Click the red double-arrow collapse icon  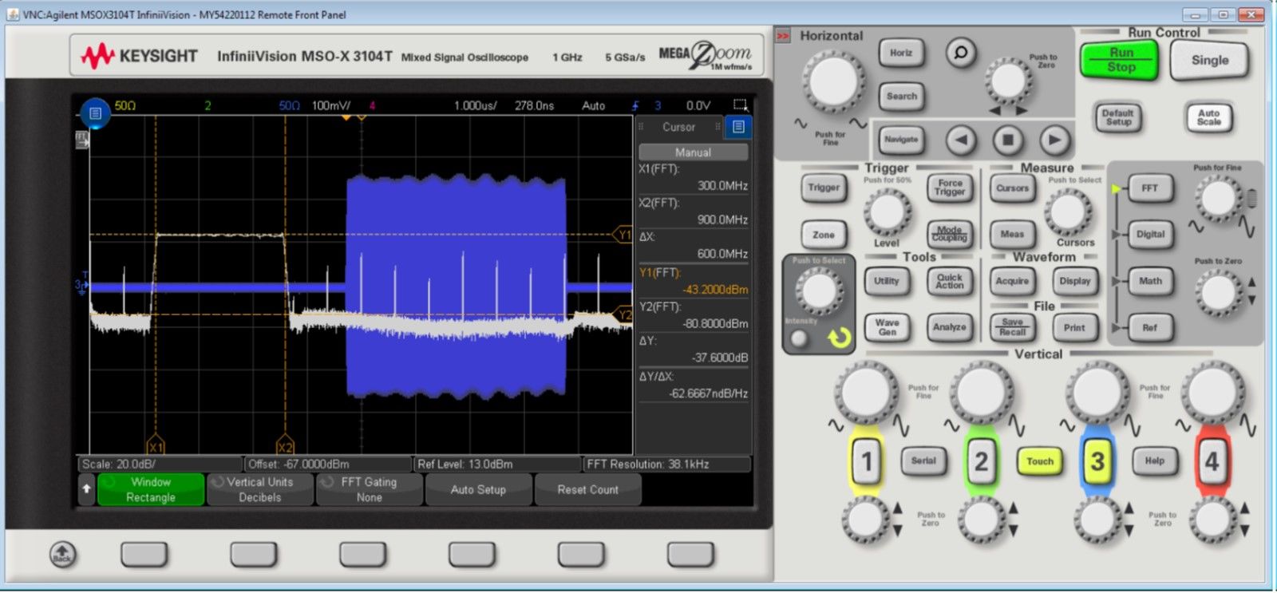783,36
